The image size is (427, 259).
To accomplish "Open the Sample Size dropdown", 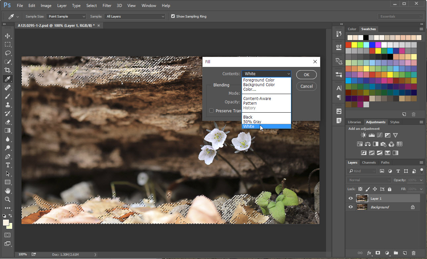I will [x=66, y=16].
